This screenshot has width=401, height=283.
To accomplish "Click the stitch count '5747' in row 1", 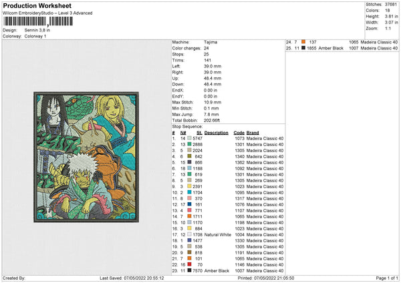I will pyautogui.click(x=197, y=138).
